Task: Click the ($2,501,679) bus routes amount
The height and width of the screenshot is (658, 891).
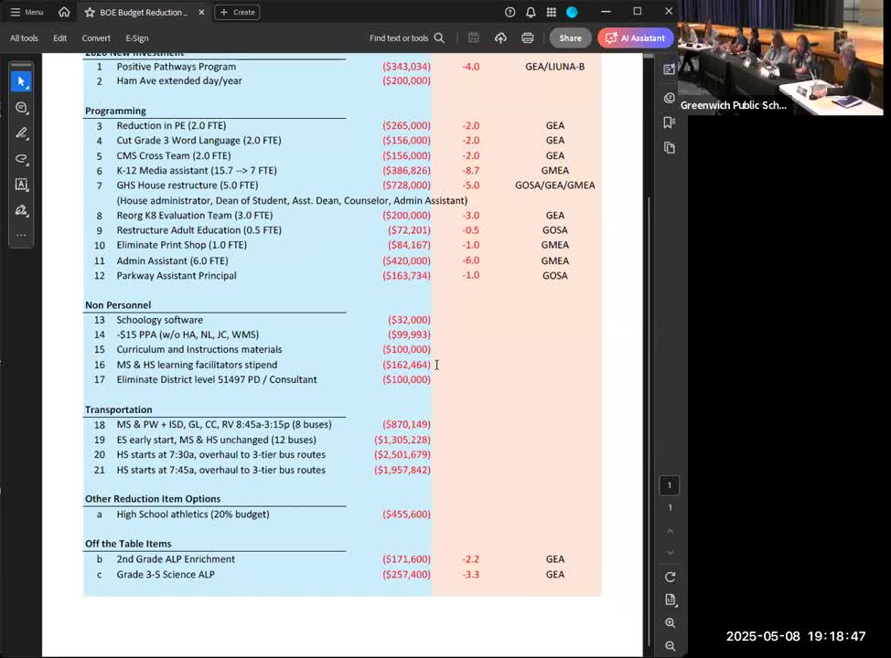Action: 403,454
